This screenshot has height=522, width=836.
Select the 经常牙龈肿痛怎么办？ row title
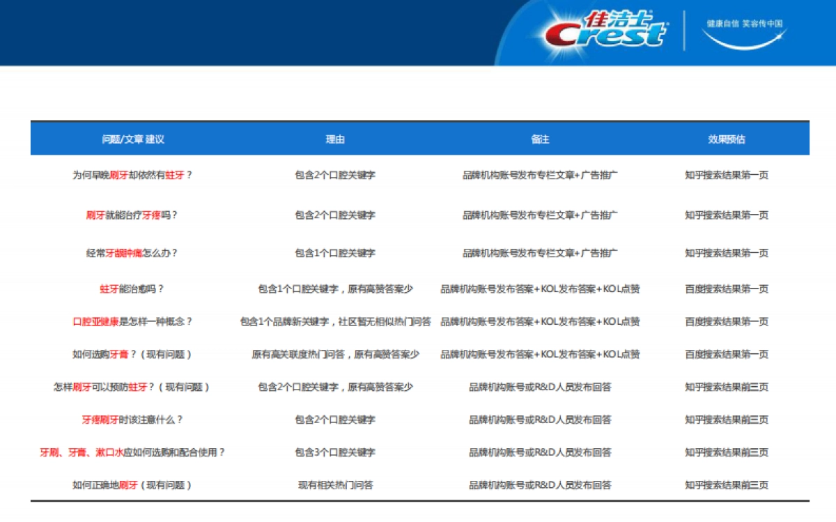pyautogui.click(x=132, y=253)
